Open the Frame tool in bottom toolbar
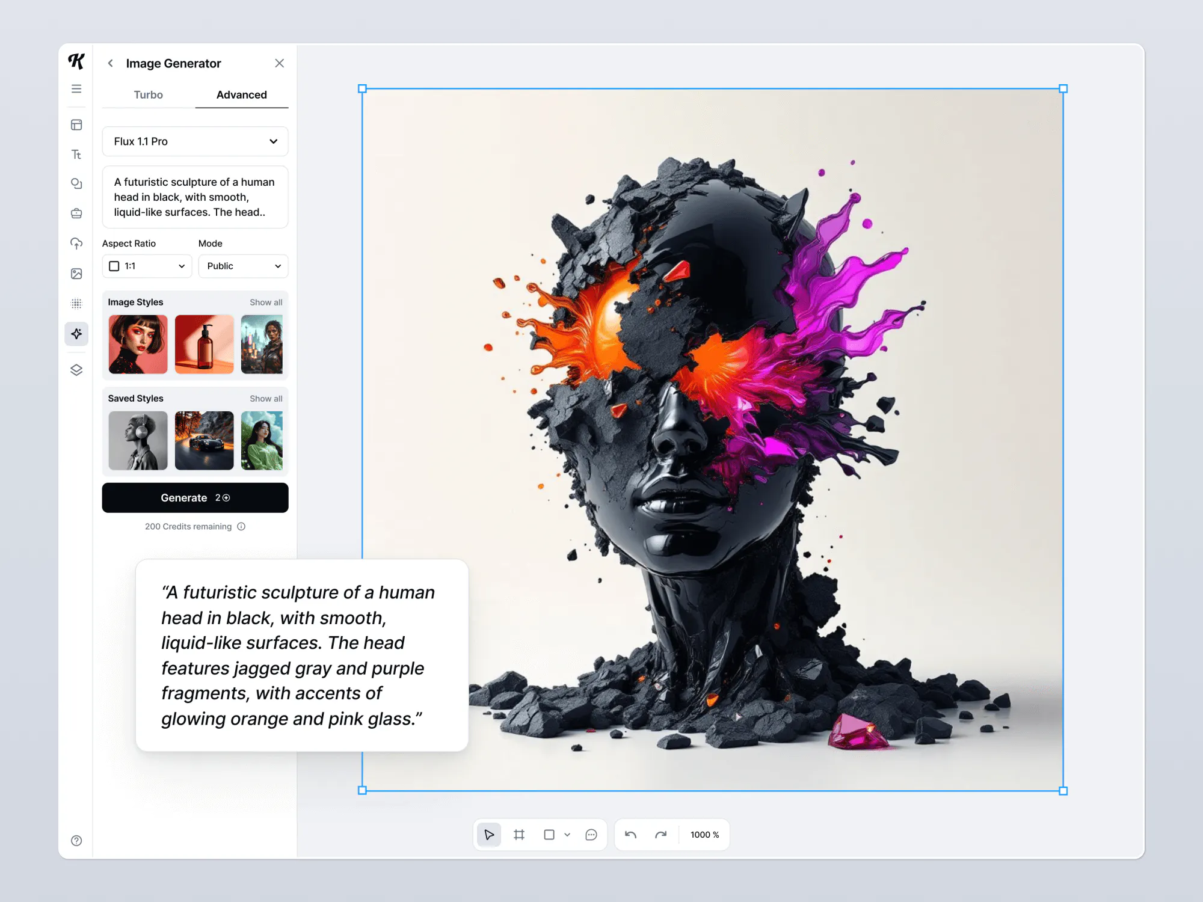The height and width of the screenshot is (902, 1203). [x=519, y=835]
